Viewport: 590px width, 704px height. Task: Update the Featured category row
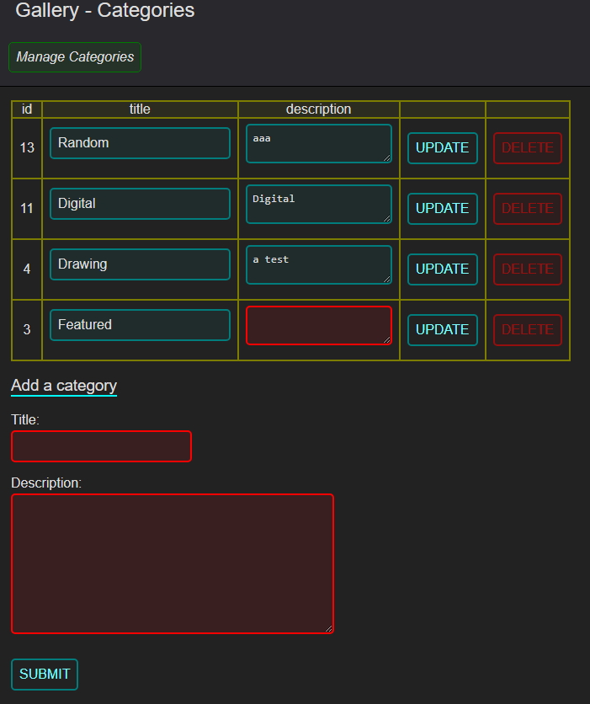442,330
